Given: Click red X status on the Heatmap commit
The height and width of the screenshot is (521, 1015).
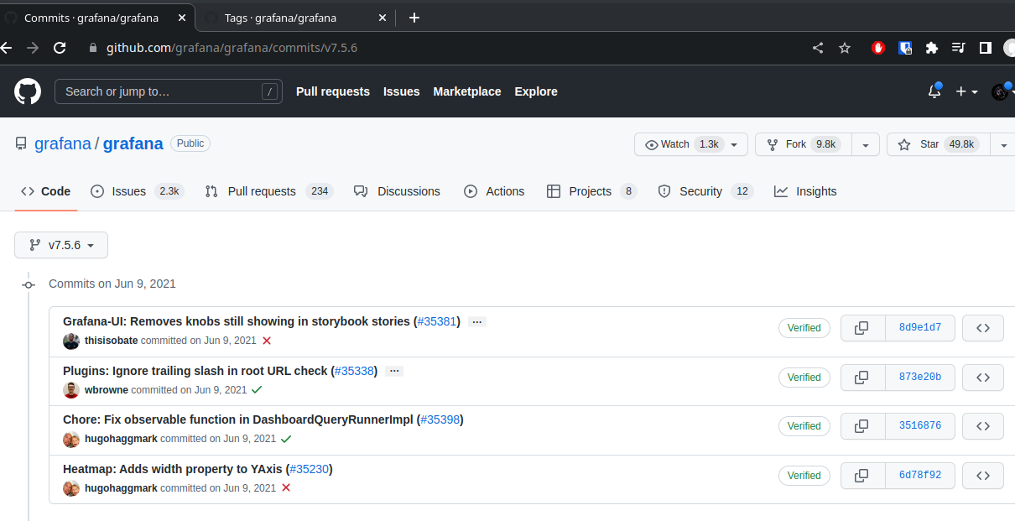Looking at the screenshot, I should click(x=285, y=487).
